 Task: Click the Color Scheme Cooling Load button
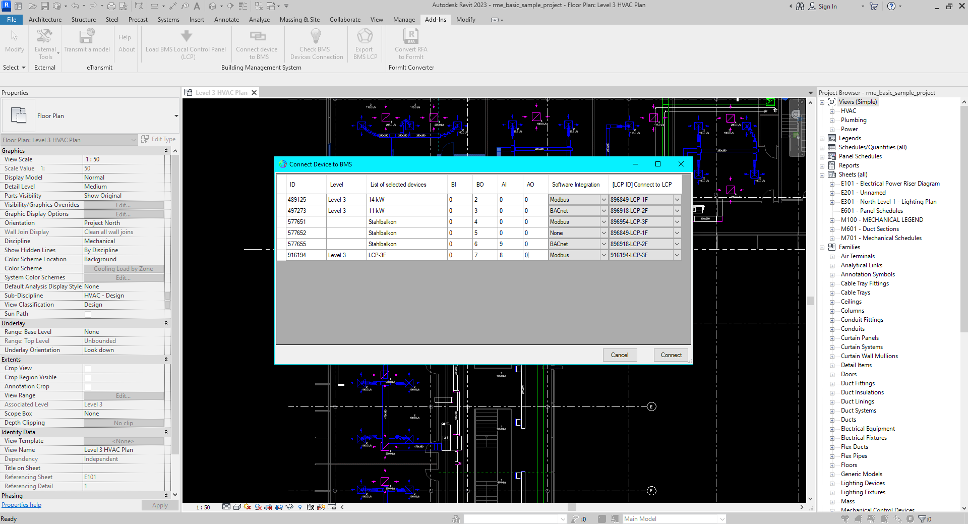[124, 269]
